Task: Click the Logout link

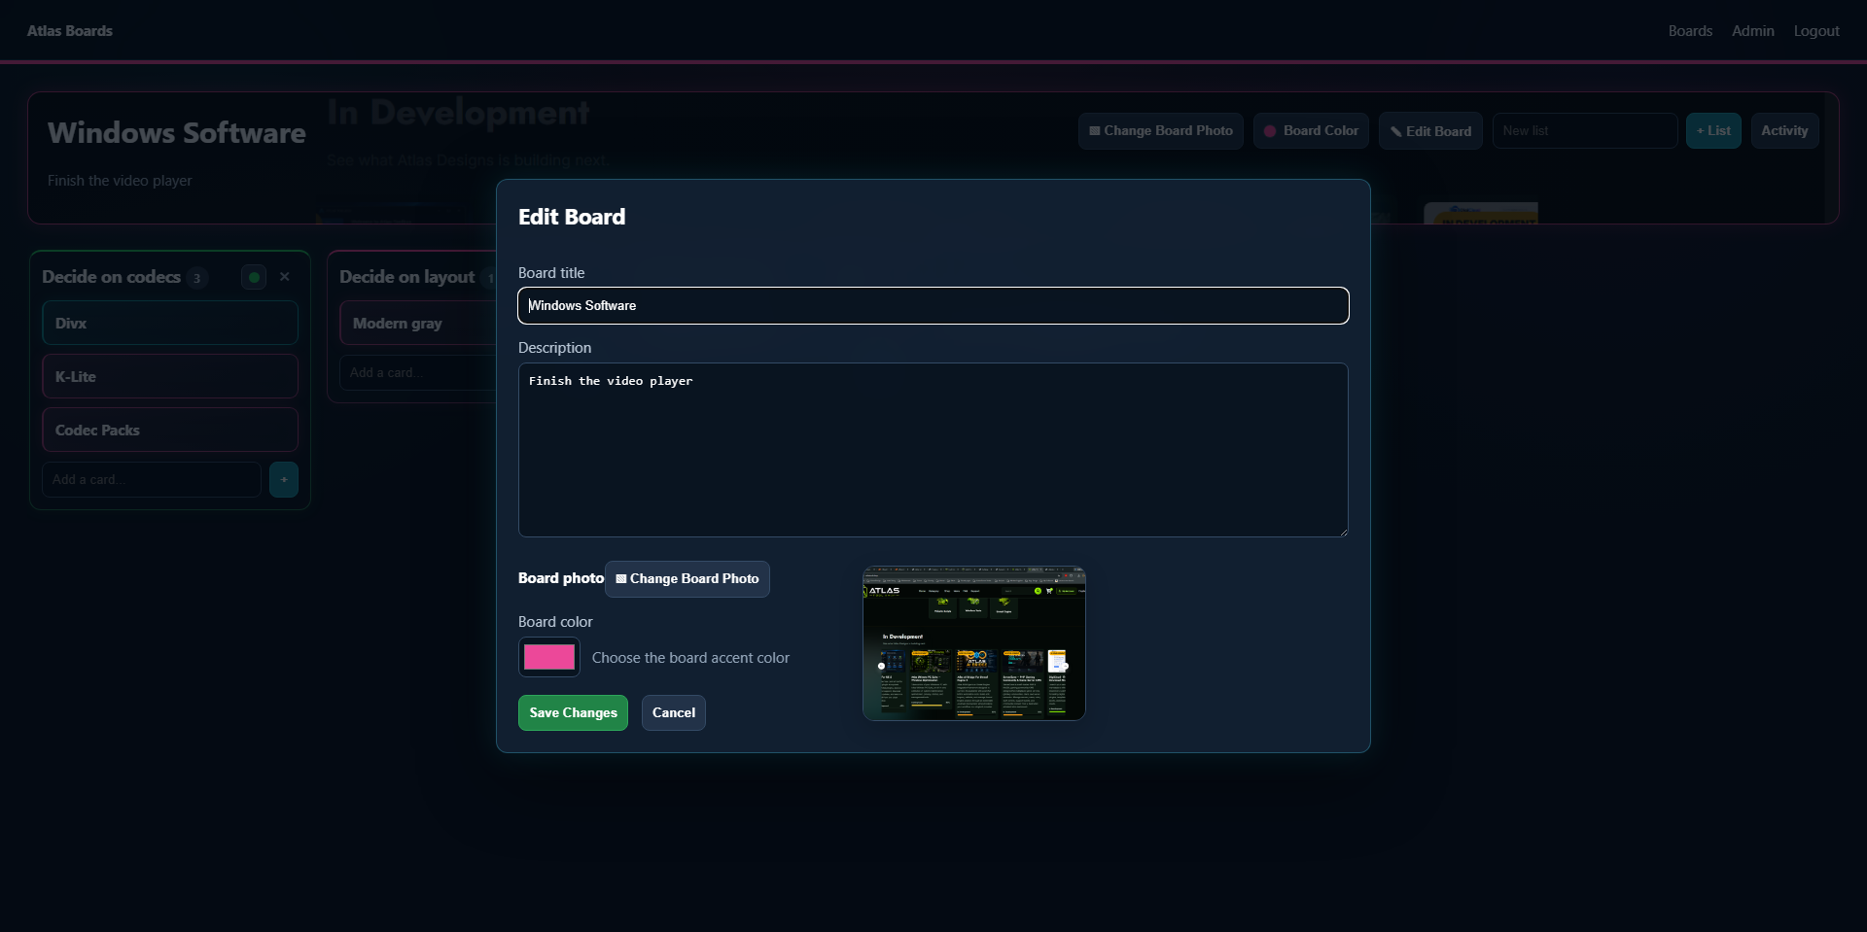Action: 1816,31
